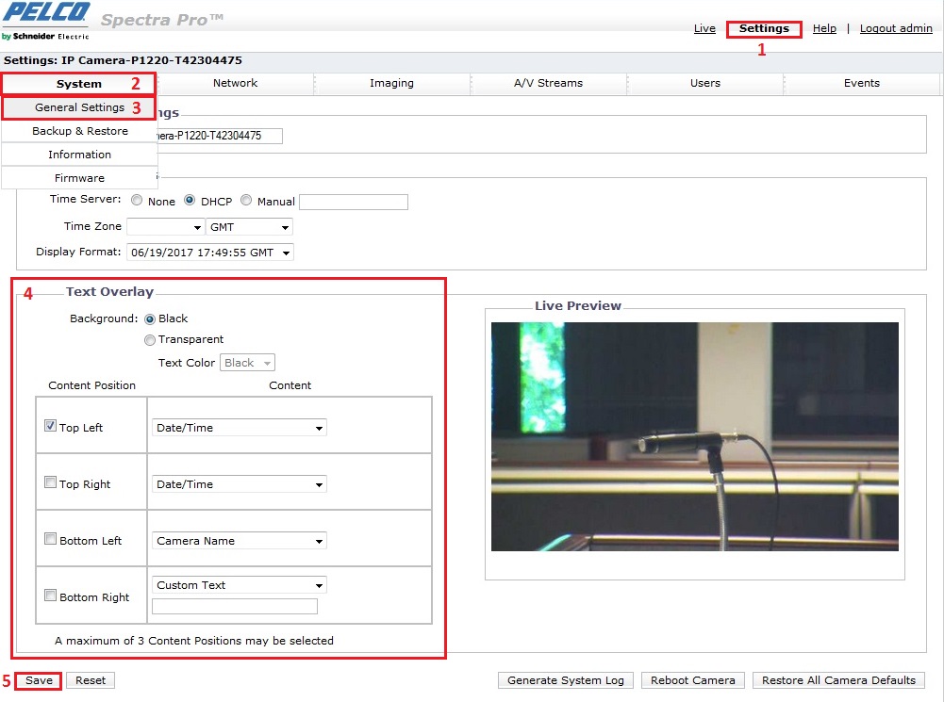Viewport: 944px width, 702px height.
Task: Select Manual as the Time Server option
Action: [x=245, y=201]
